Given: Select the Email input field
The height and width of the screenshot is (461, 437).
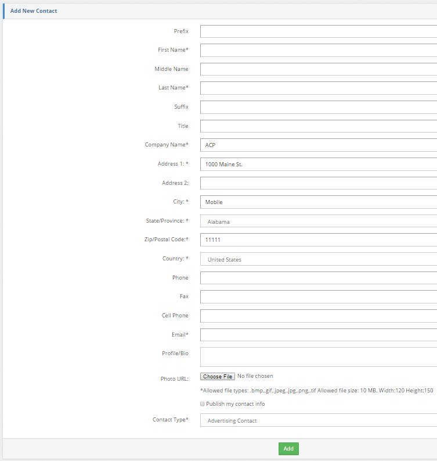Looking at the screenshot, I should coord(318,335).
